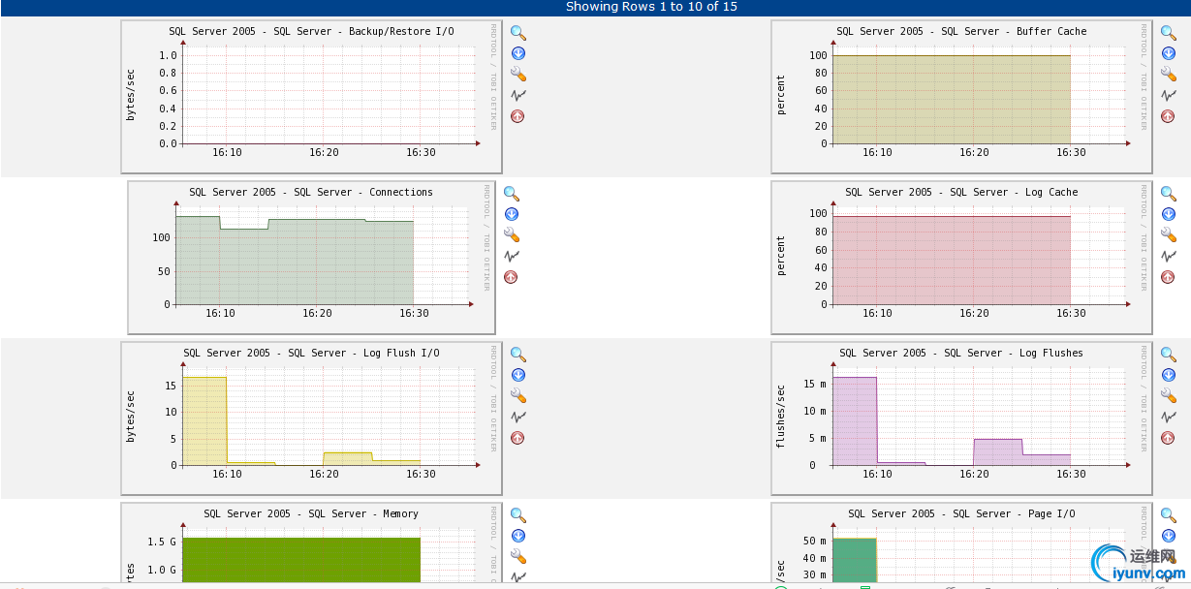Viewport: 1191px width, 589px height.
Task: Open realtime view for Backup/Restore I/O graph
Action: point(518,95)
